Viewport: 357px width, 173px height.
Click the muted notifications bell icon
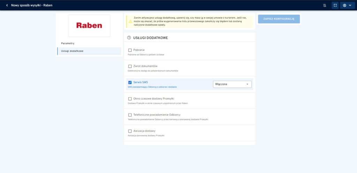pos(325,5)
